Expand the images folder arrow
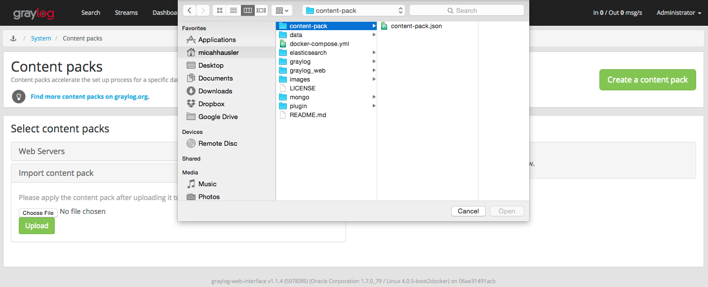The width and height of the screenshot is (708, 287). (374, 79)
